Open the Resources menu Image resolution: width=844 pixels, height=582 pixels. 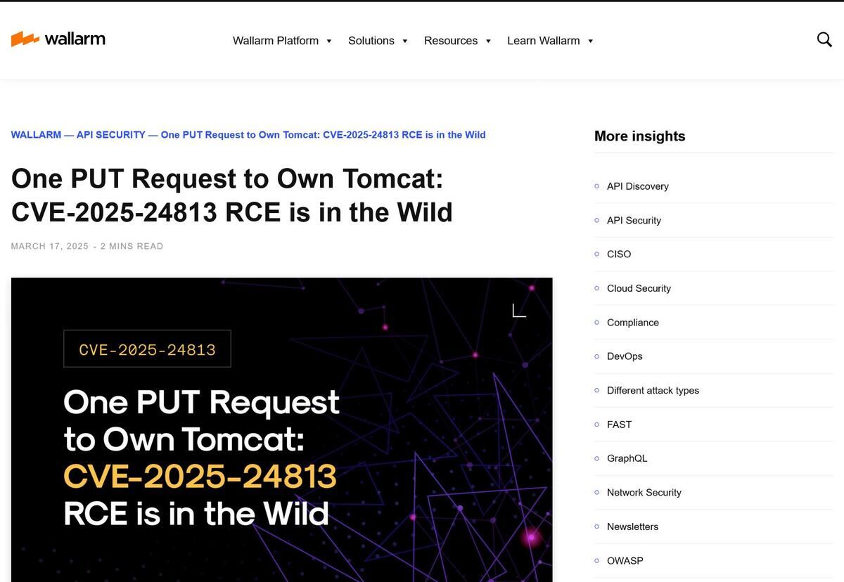click(451, 41)
